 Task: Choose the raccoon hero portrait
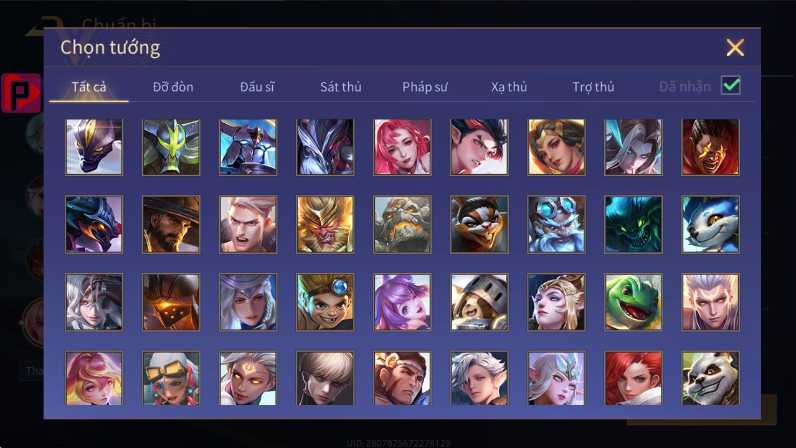[x=480, y=225]
